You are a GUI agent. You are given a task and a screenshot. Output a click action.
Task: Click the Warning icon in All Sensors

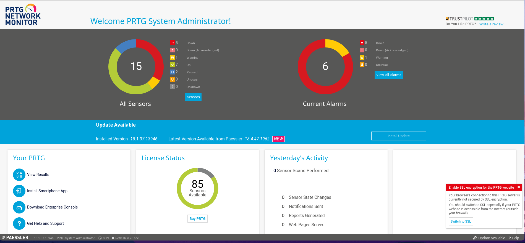tap(173, 57)
